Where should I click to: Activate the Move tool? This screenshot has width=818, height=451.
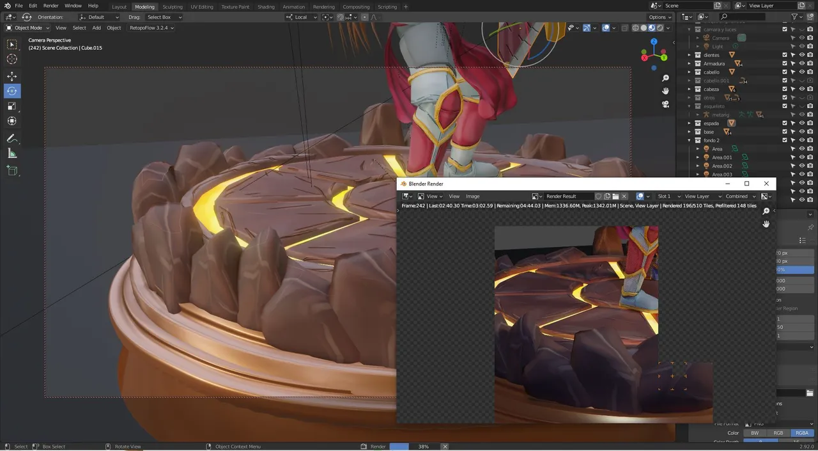pos(12,76)
